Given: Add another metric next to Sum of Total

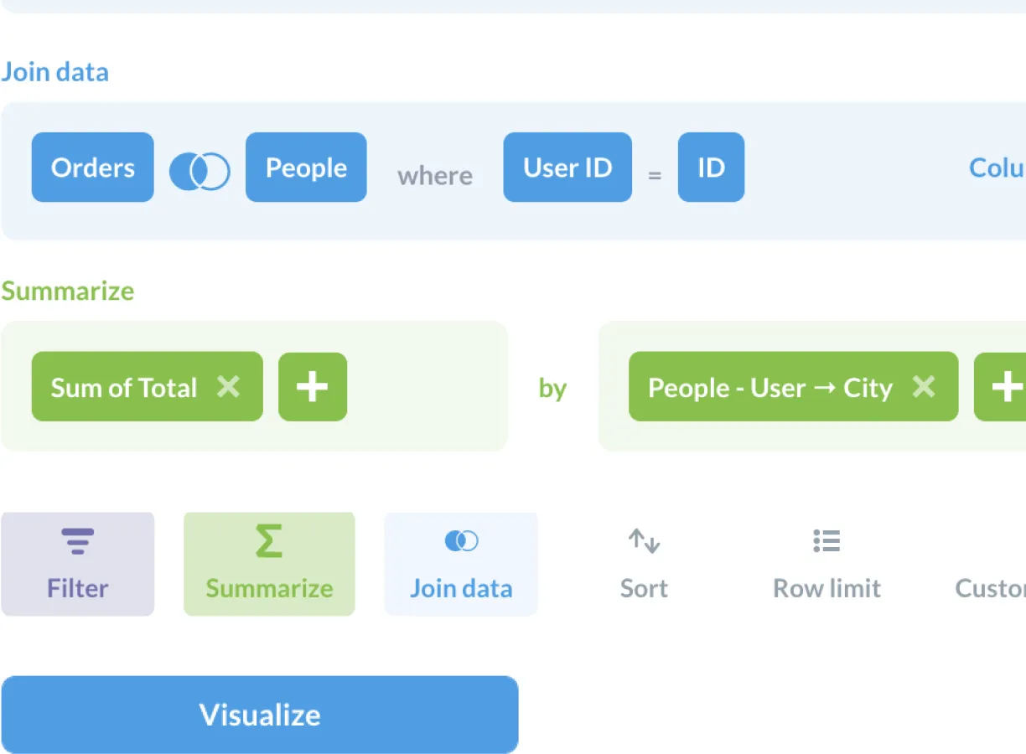Looking at the screenshot, I should [312, 387].
